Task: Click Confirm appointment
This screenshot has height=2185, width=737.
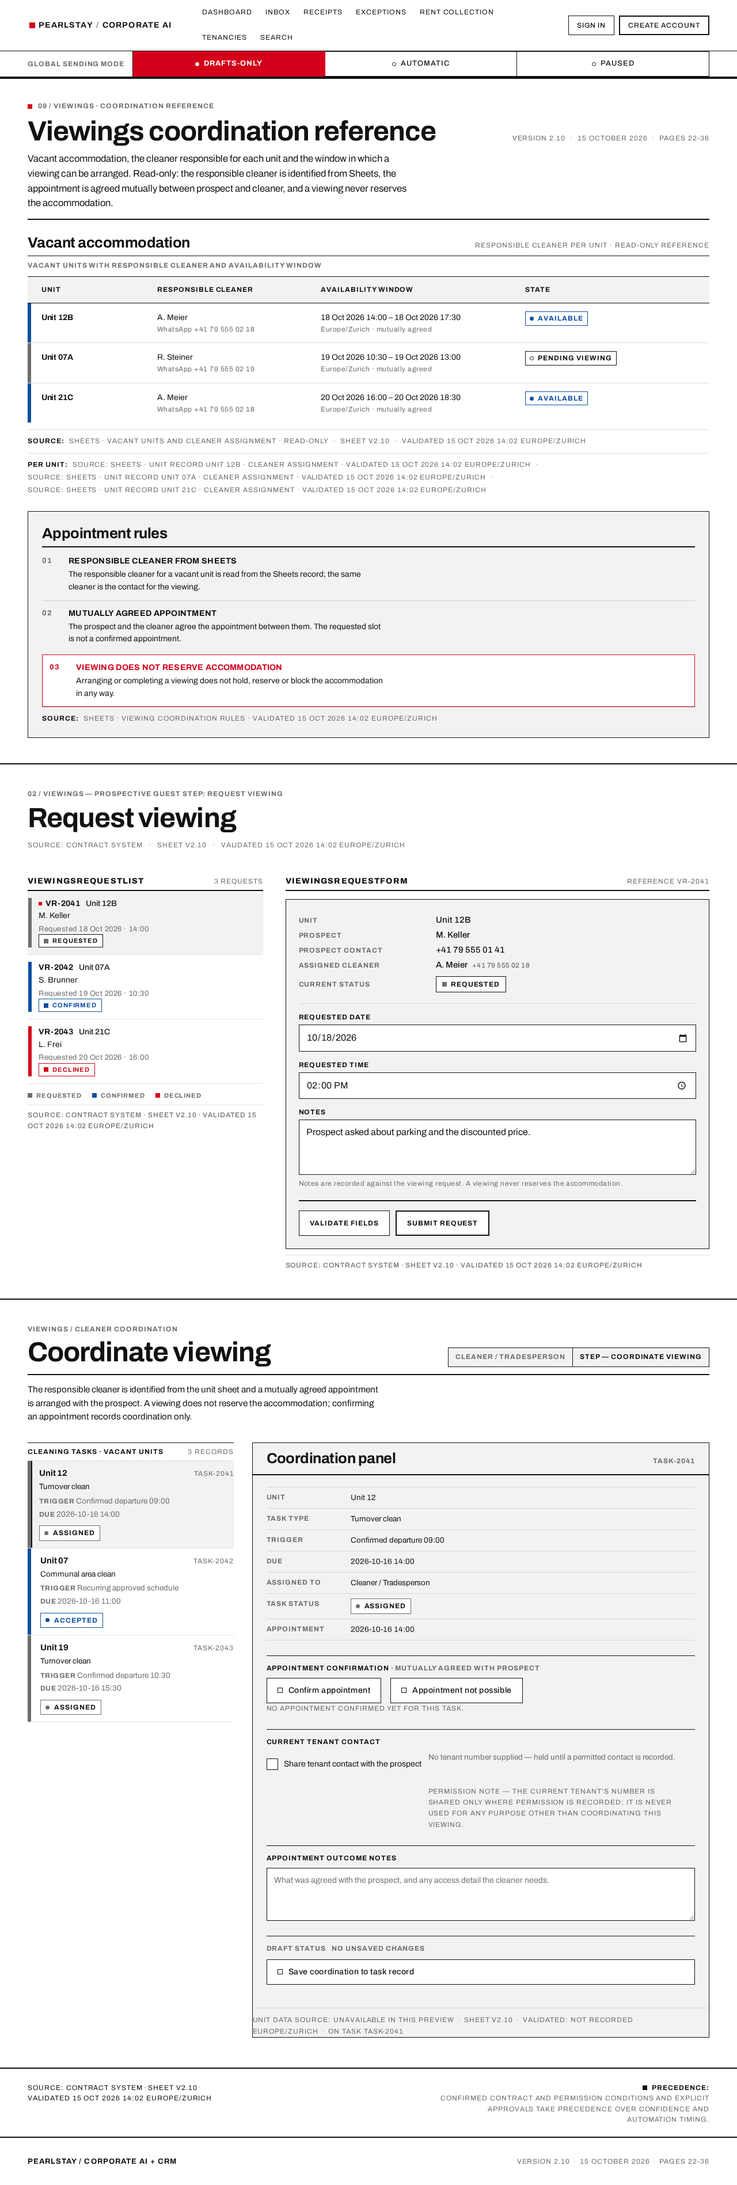Action: pyautogui.click(x=324, y=1691)
